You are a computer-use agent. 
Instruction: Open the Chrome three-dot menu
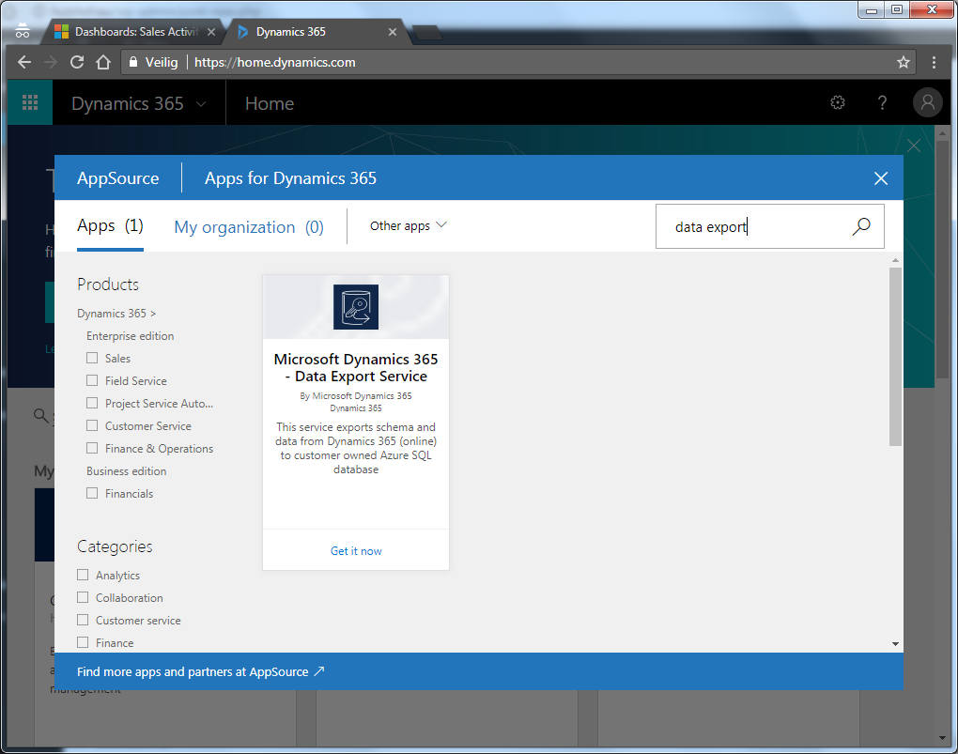[934, 62]
